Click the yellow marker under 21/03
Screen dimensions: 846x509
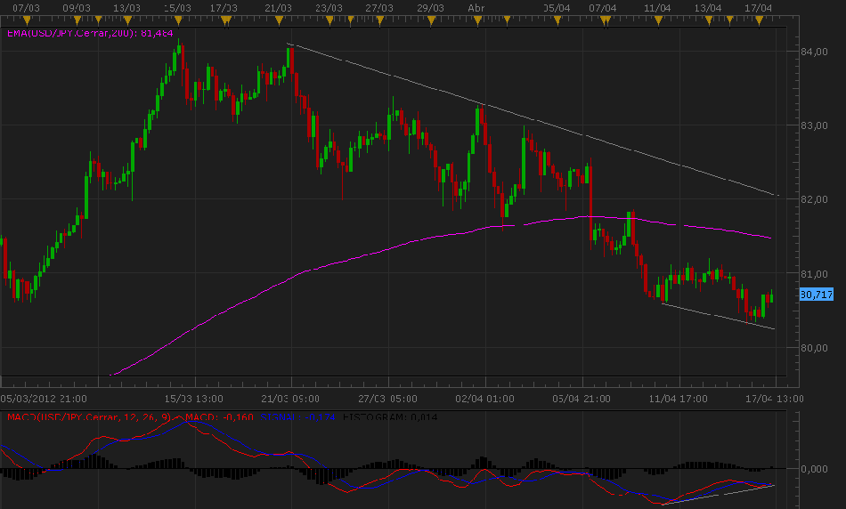coord(279,18)
